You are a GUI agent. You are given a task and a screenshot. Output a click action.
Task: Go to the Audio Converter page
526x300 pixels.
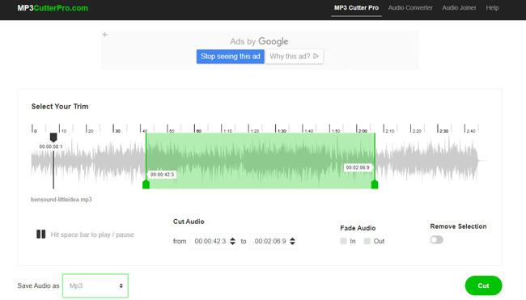tap(410, 8)
